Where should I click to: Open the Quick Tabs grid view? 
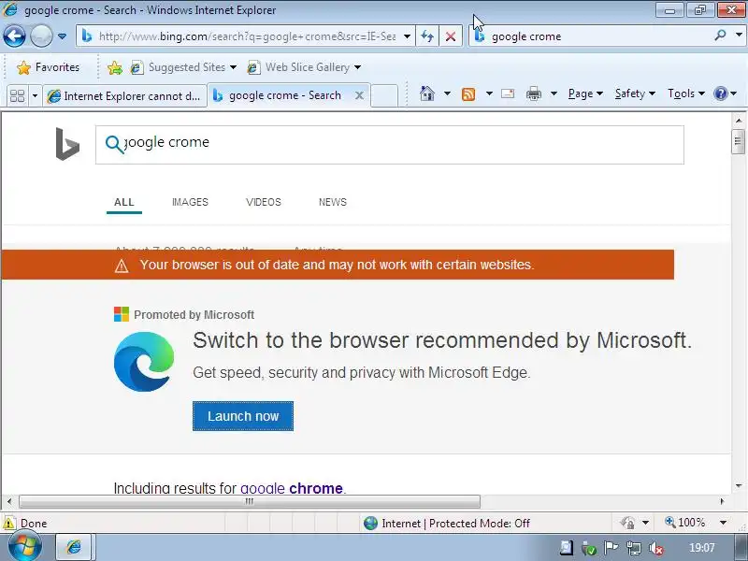click(17, 95)
